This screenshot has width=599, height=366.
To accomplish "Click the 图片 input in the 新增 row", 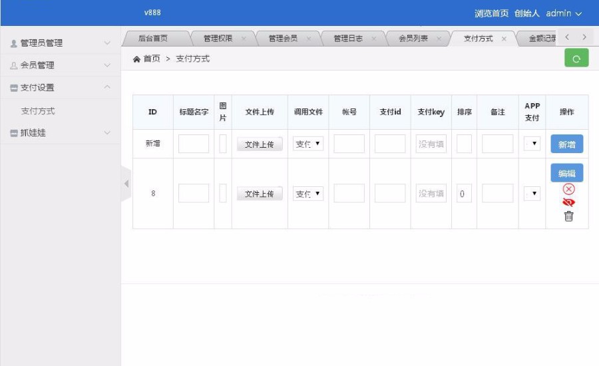I will [223, 144].
